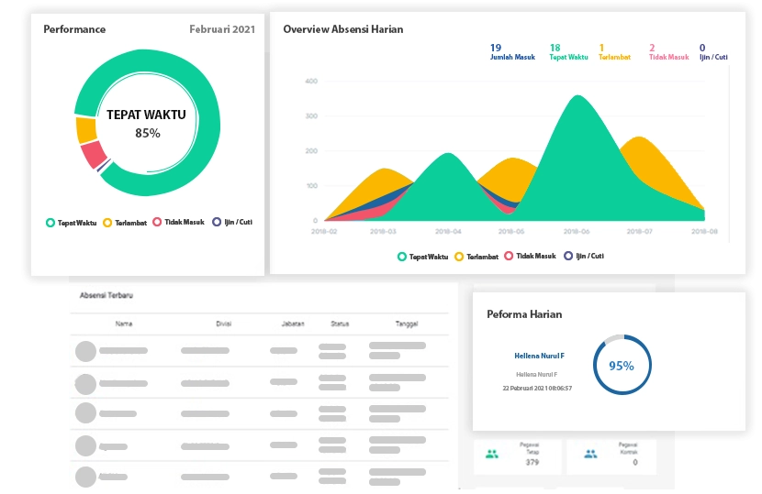Select the third row avatar in Absensi Terbaru
The width and height of the screenshot is (762, 494).
85,412
